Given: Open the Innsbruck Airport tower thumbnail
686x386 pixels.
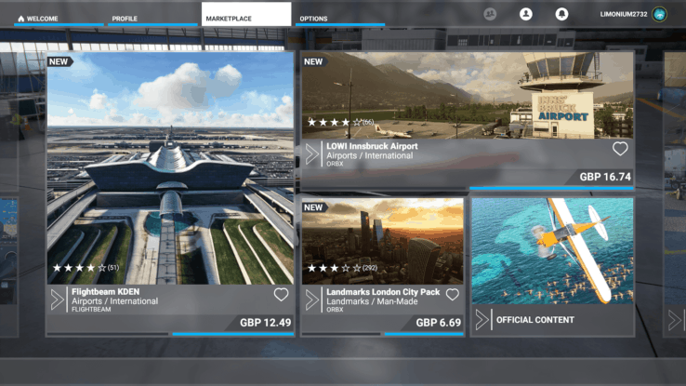Looking at the screenshot, I should pyautogui.click(x=468, y=96).
